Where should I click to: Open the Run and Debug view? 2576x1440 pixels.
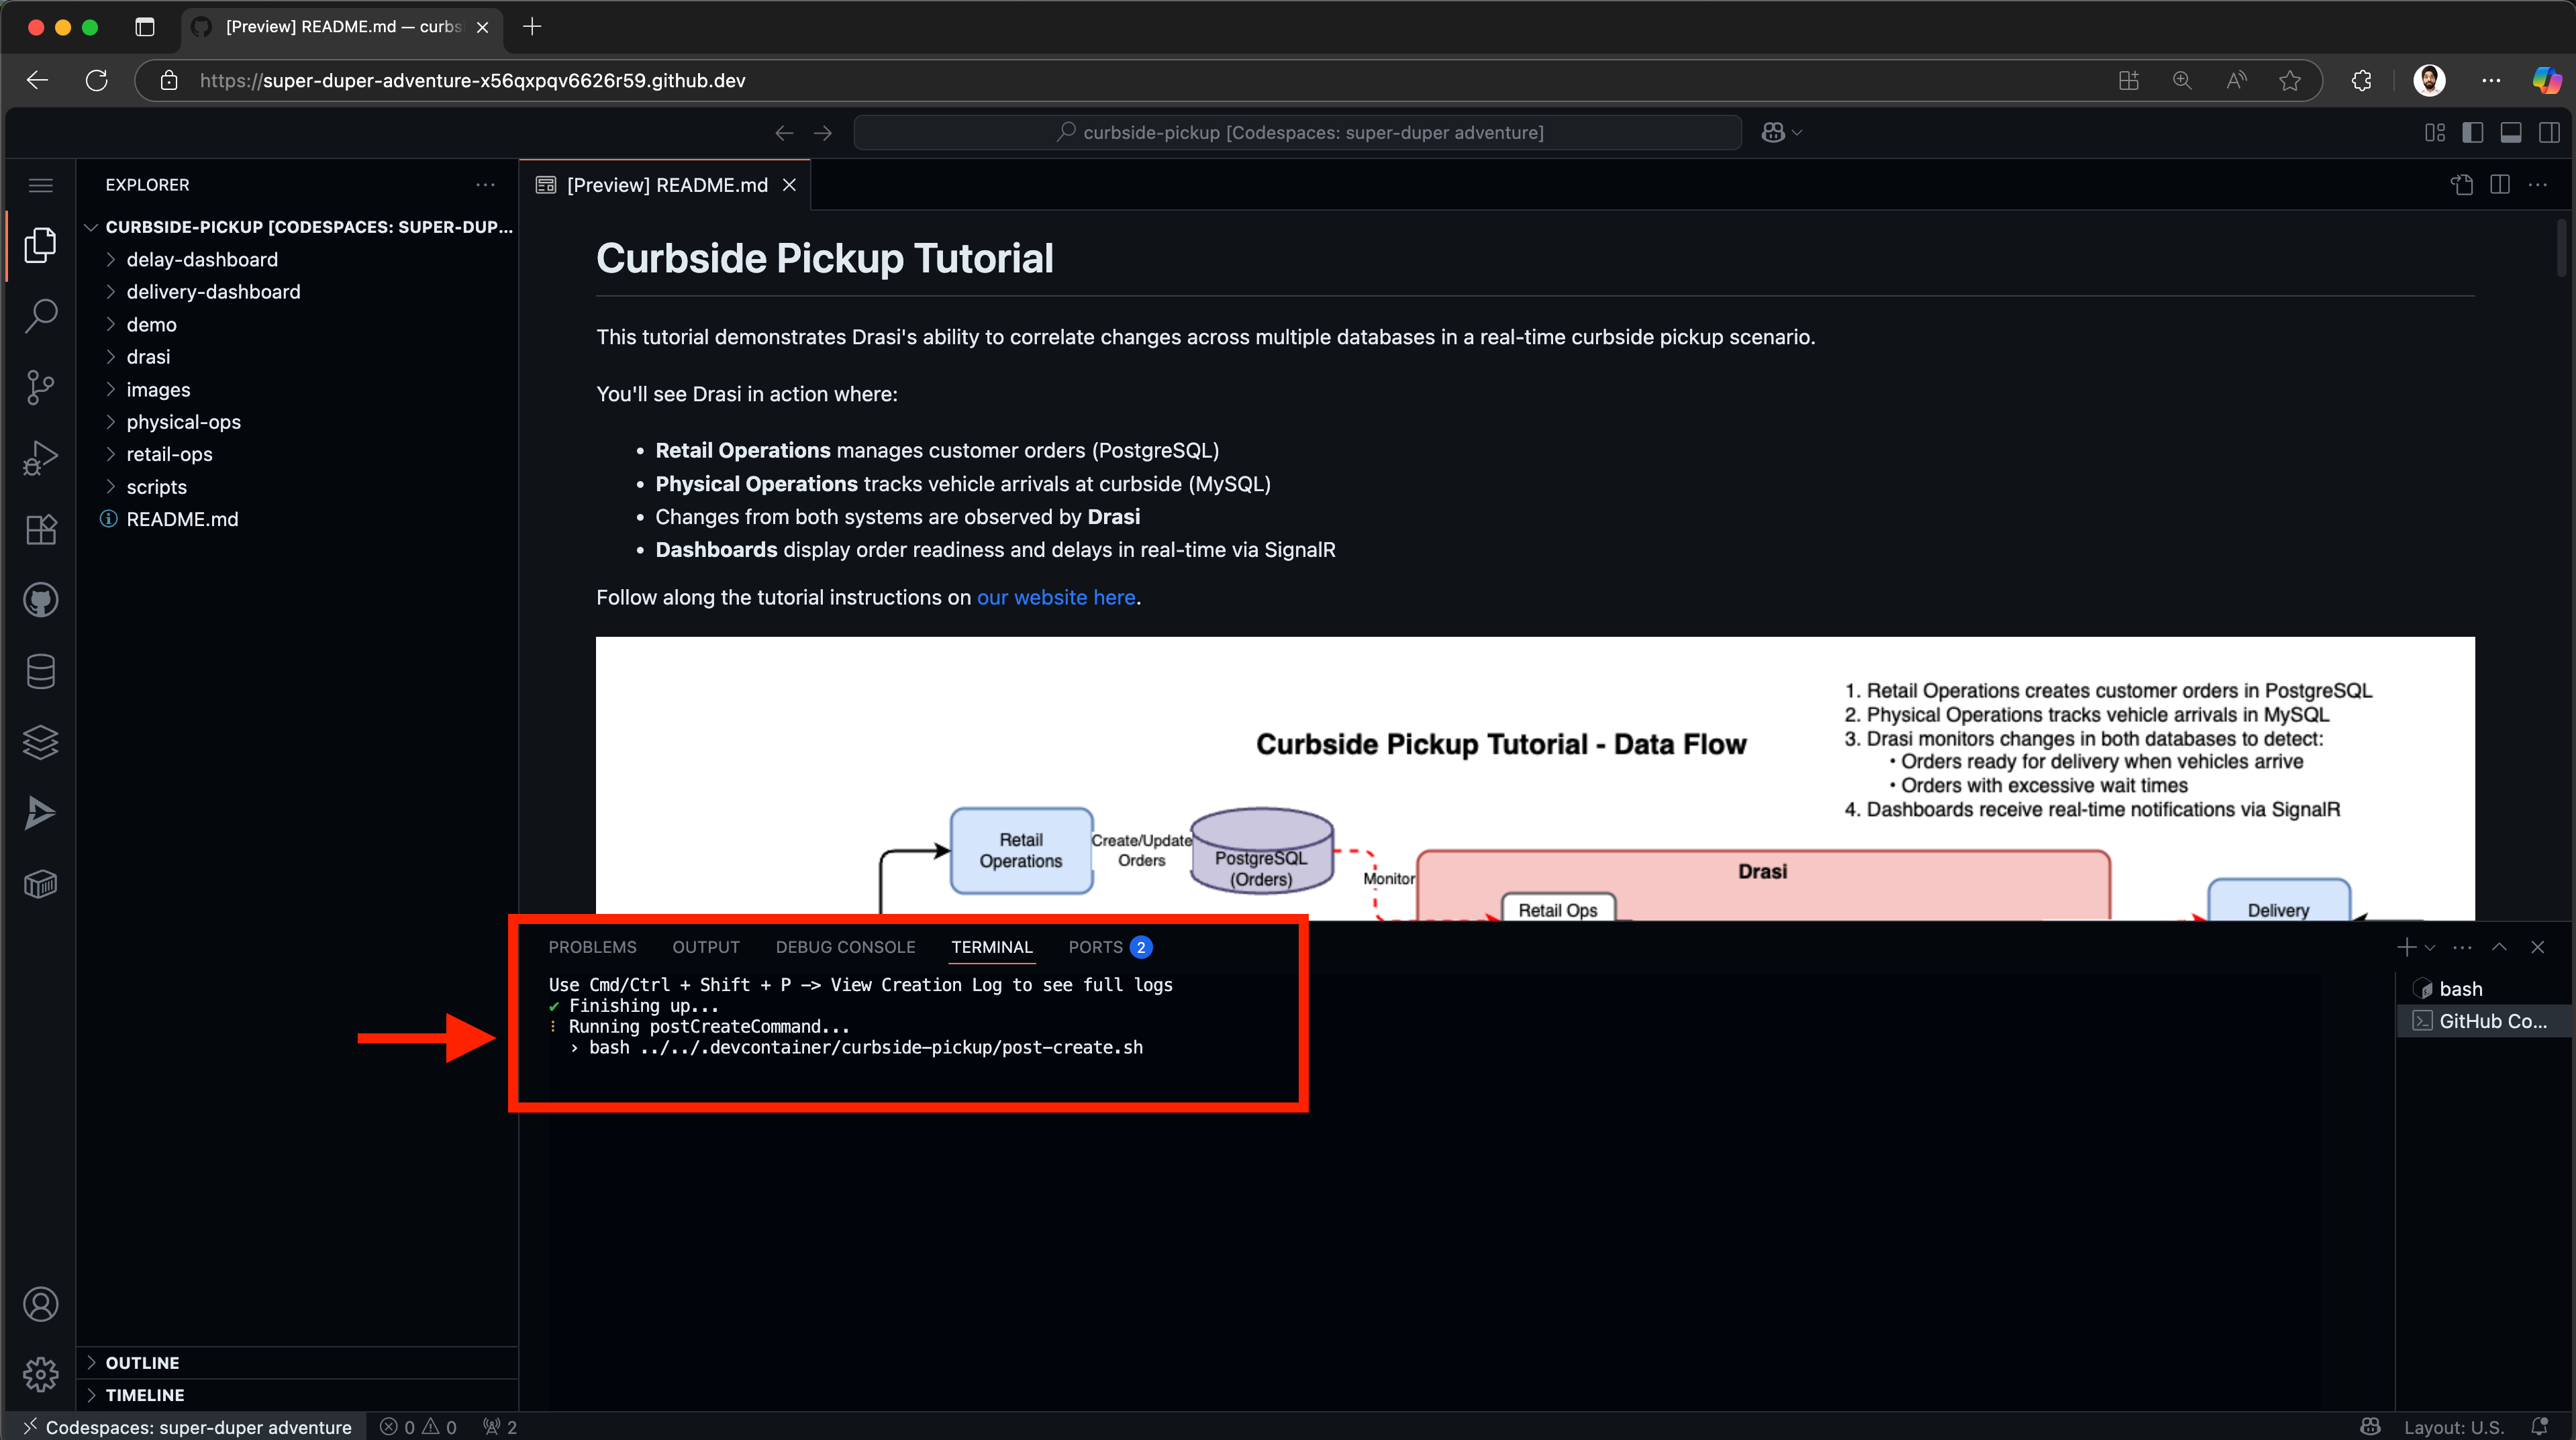[40, 457]
